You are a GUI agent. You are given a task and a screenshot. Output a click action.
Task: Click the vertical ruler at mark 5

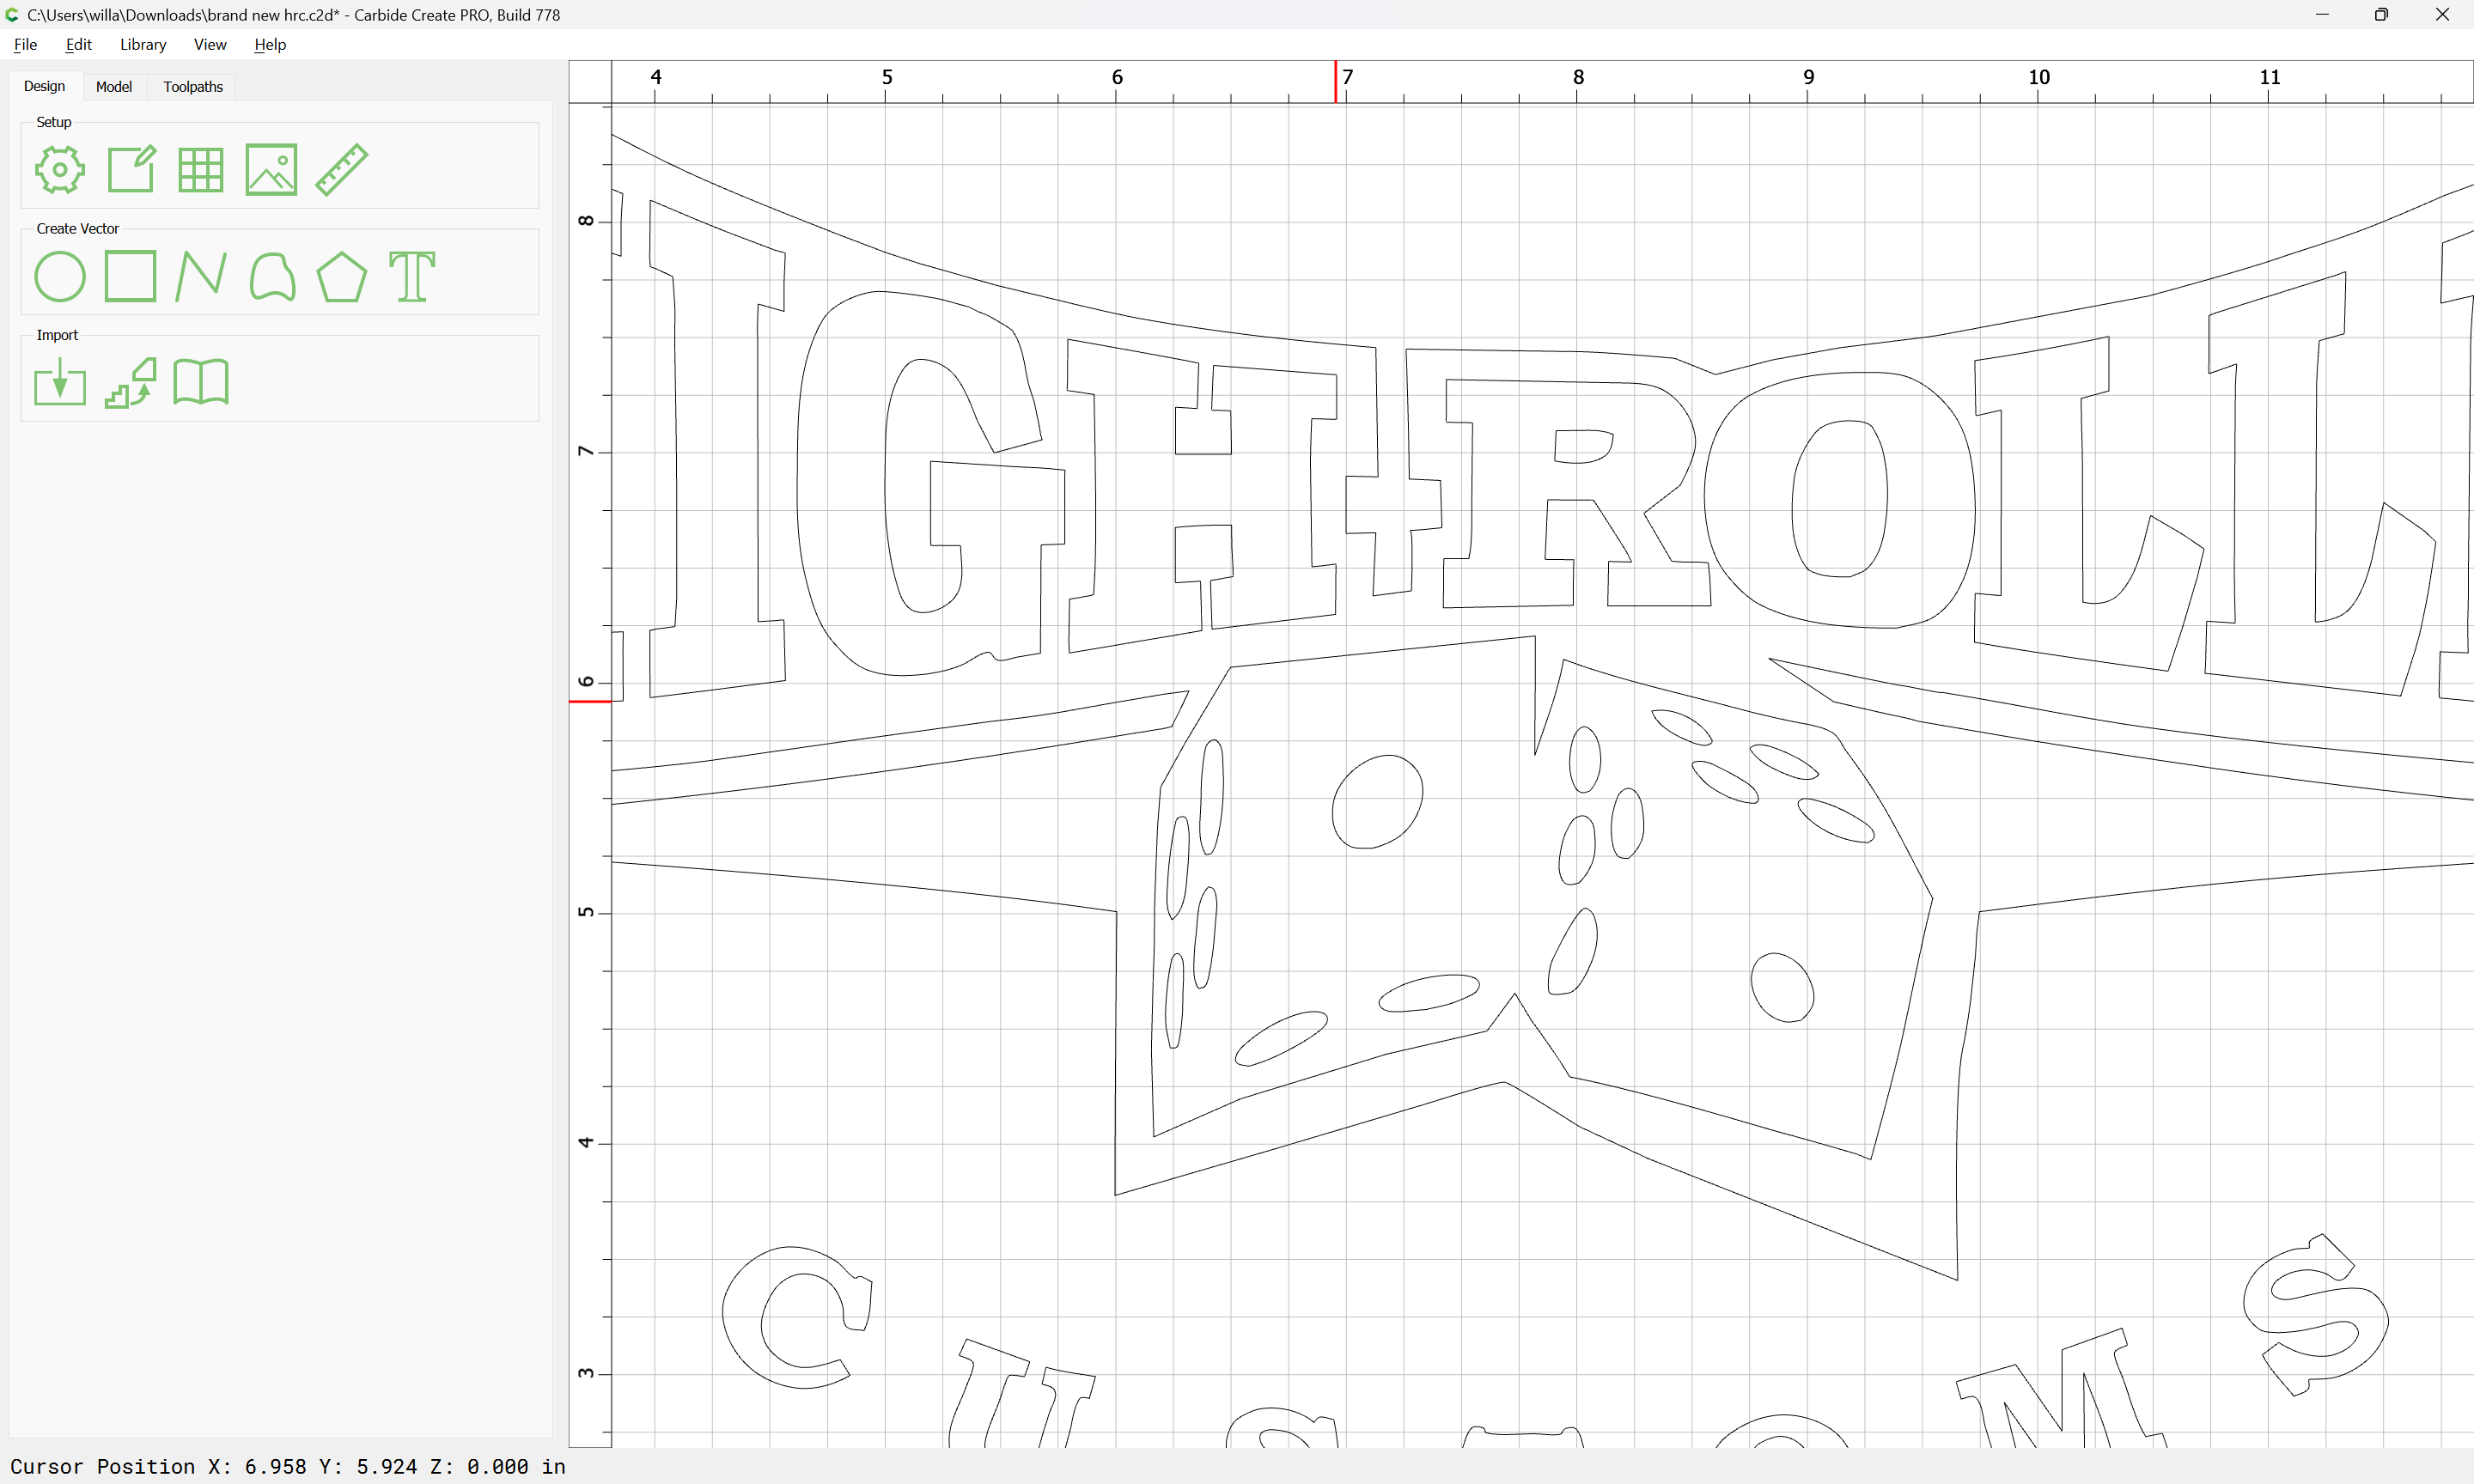click(x=586, y=912)
